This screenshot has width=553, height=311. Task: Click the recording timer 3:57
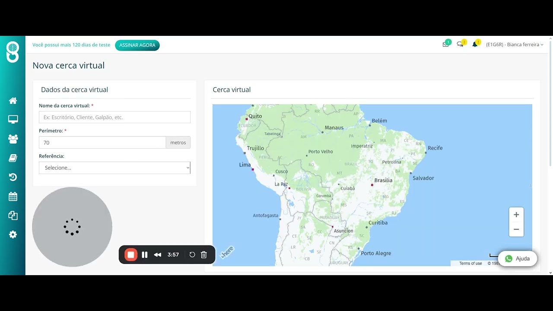point(173,255)
